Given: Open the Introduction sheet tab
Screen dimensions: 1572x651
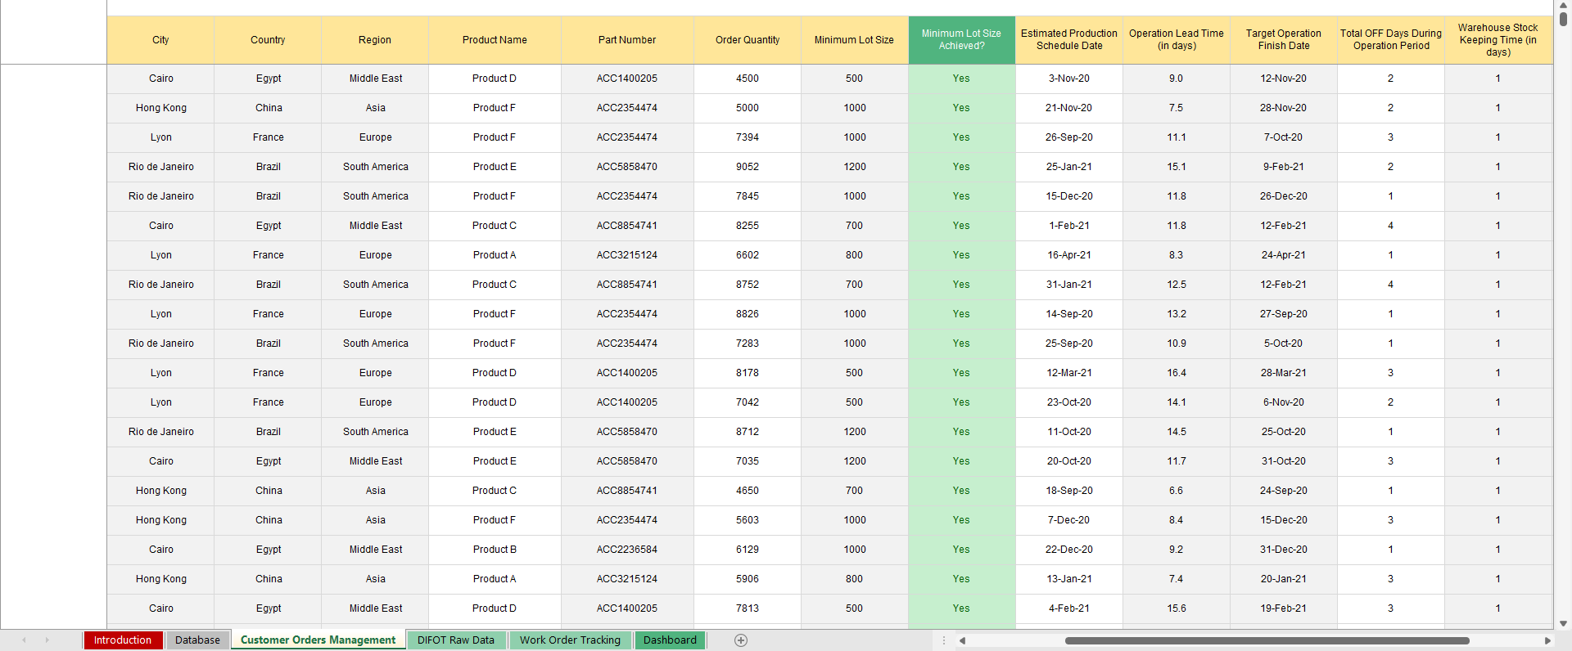Looking at the screenshot, I should tap(123, 640).
